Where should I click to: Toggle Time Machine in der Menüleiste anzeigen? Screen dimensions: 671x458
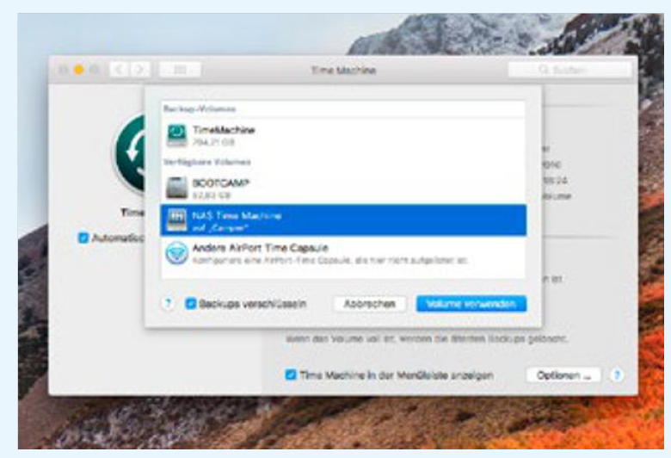(x=291, y=374)
